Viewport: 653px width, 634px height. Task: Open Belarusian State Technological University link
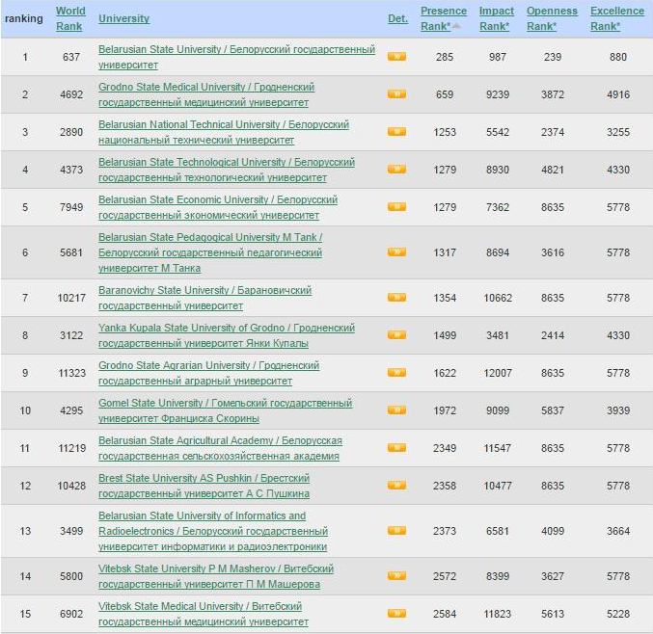coord(227,170)
